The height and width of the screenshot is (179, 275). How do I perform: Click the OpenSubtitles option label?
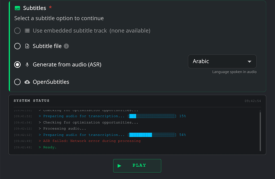pos(51,82)
